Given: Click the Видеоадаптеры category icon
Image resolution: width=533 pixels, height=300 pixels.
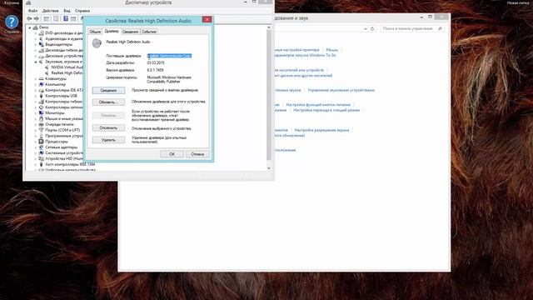Looking at the screenshot, I should click(41, 44).
